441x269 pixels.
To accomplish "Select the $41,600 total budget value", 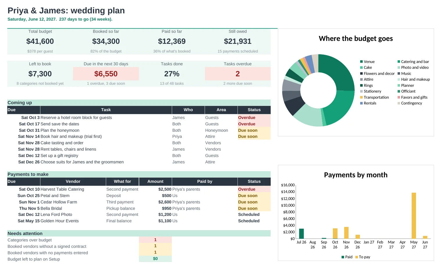I will (40, 41).
